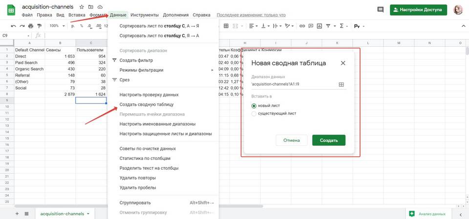Image resolution: width=469 pixels, height=219 pixels.
Task: Select the 'Organic Search' cell
Action: [30, 69]
